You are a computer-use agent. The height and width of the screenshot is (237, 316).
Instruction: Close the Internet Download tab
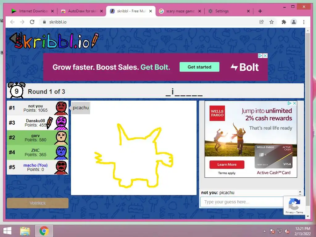tap(52, 11)
